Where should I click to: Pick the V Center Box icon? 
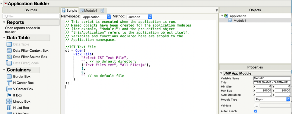(9, 89)
